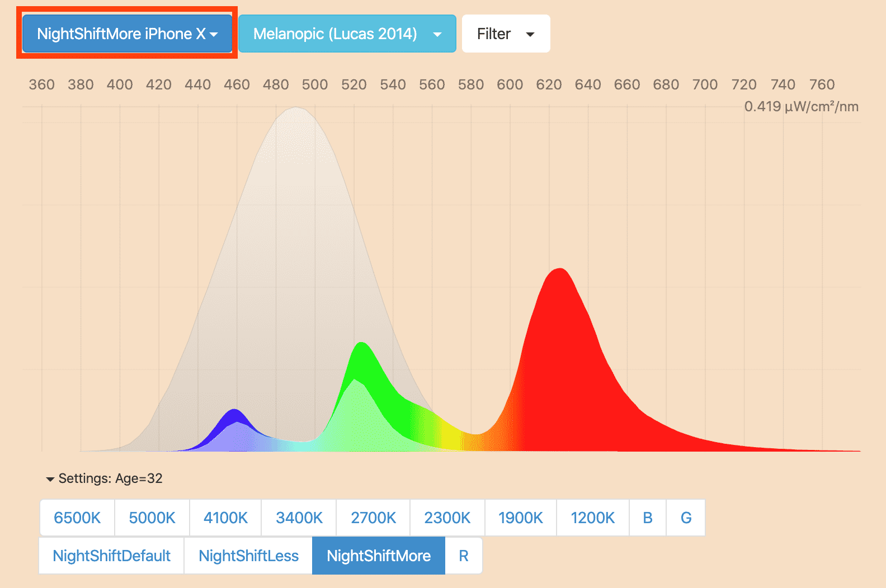The width and height of the screenshot is (886, 588).
Task: Select the B channel button
Action: pyautogui.click(x=648, y=518)
